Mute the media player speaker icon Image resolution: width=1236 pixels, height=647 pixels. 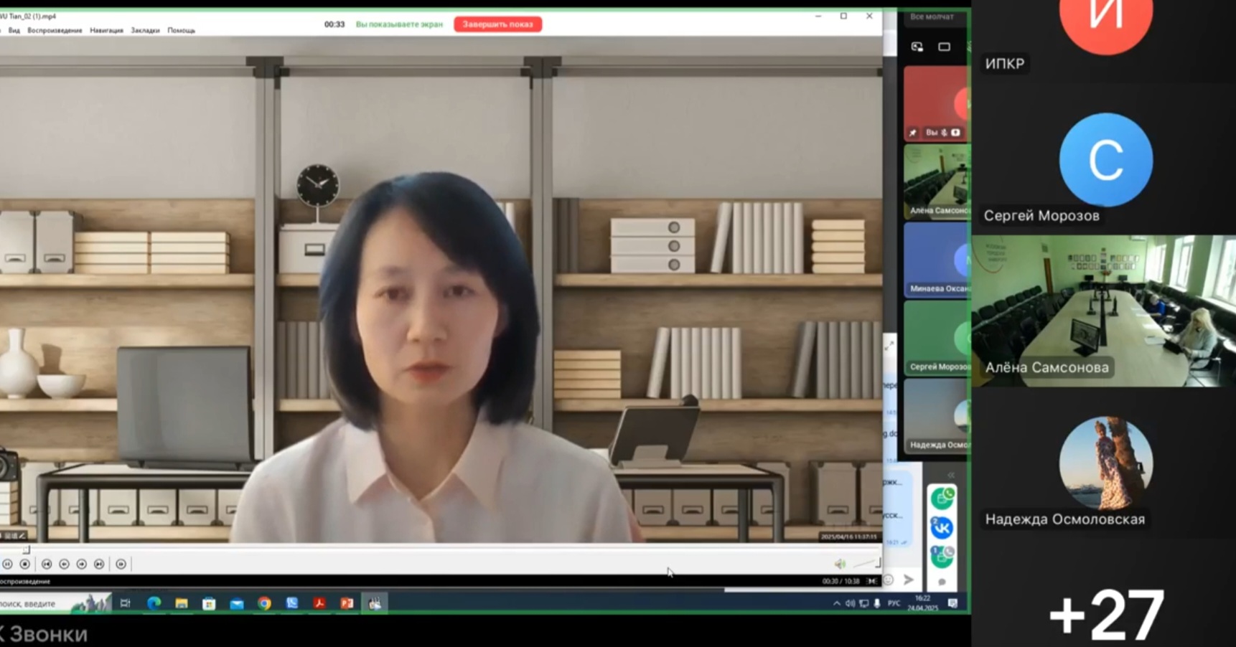pos(840,565)
